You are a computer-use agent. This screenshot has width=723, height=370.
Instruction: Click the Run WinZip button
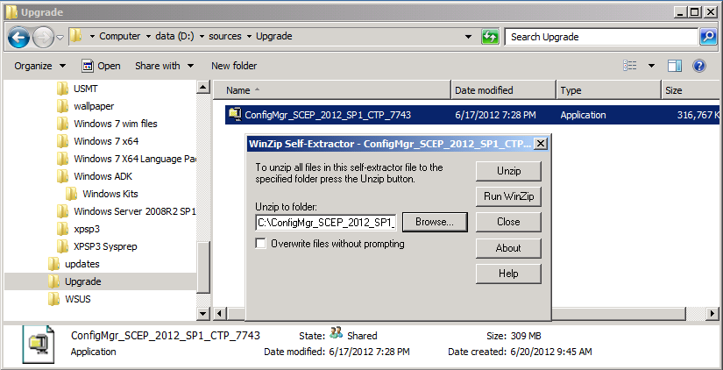pyautogui.click(x=508, y=196)
